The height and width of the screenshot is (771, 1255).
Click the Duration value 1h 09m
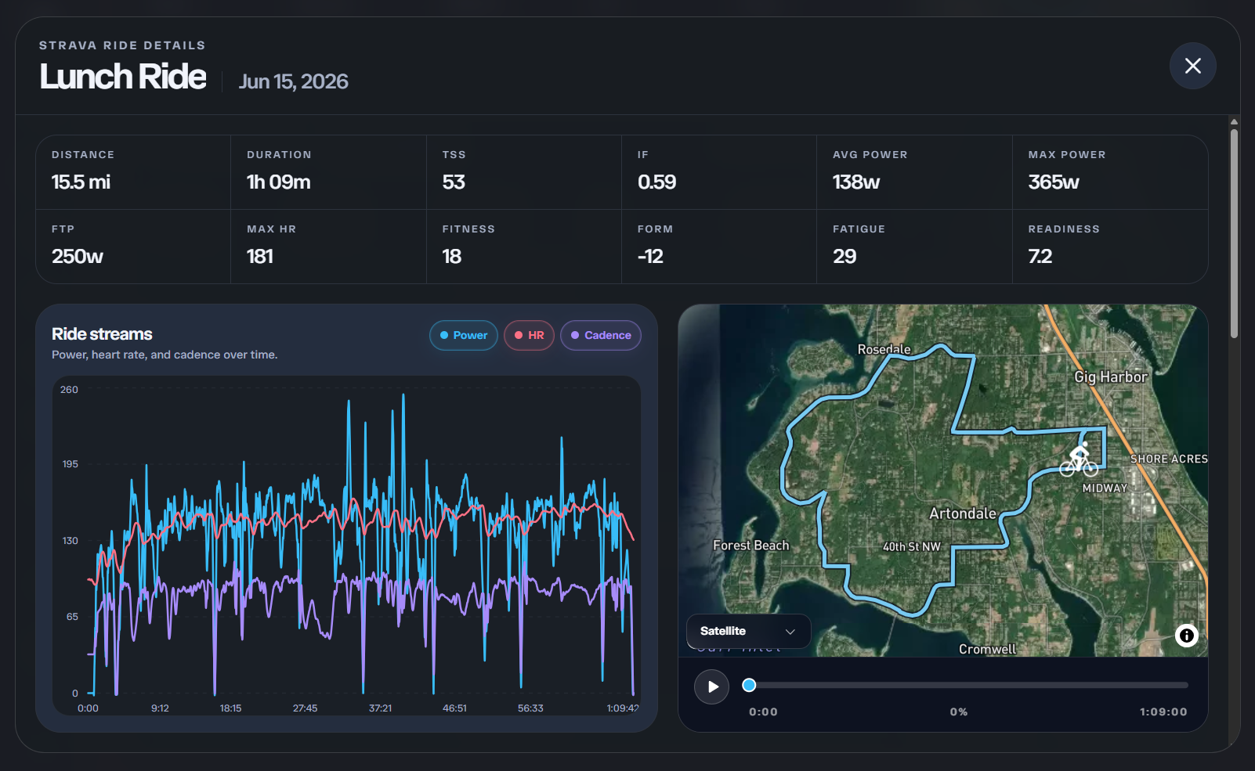pyautogui.click(x=278, y=182)
